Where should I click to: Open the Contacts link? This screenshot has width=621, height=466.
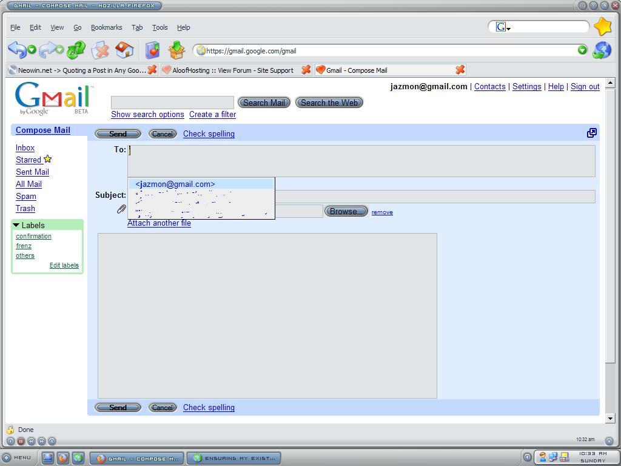click(489, 86)
